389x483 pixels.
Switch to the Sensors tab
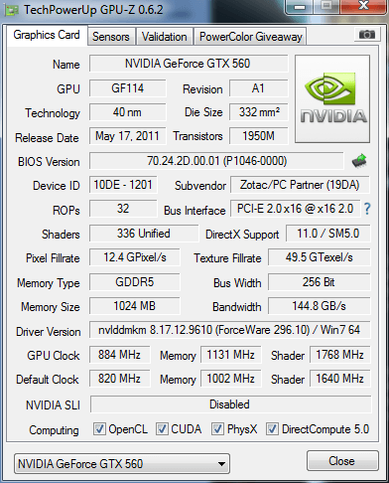point(111,37)
